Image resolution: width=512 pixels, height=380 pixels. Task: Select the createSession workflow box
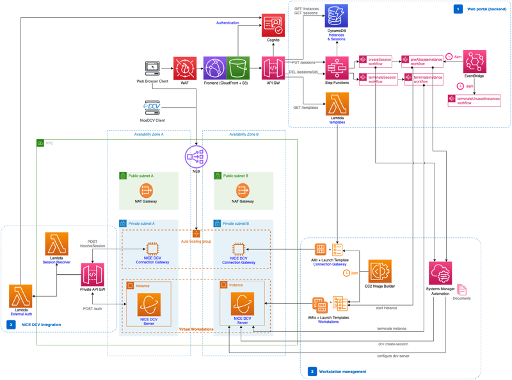(376, 62)
